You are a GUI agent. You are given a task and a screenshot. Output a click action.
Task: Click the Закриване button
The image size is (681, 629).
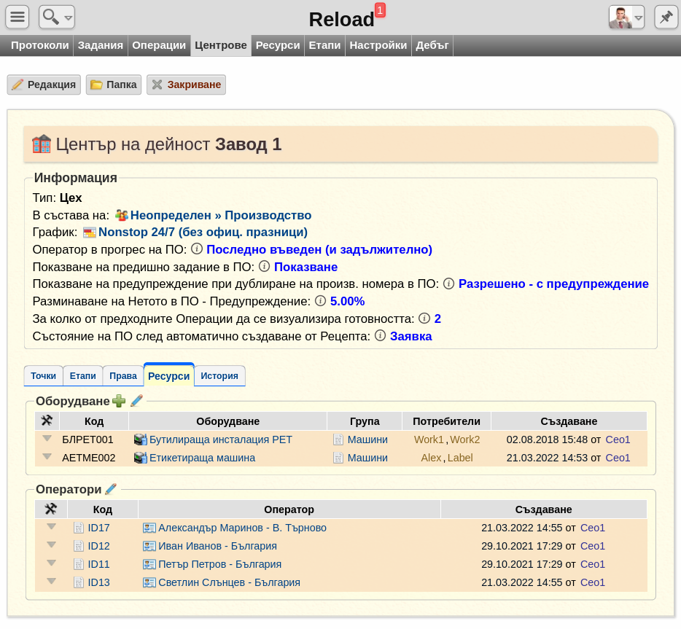click(x=186, y=85)
